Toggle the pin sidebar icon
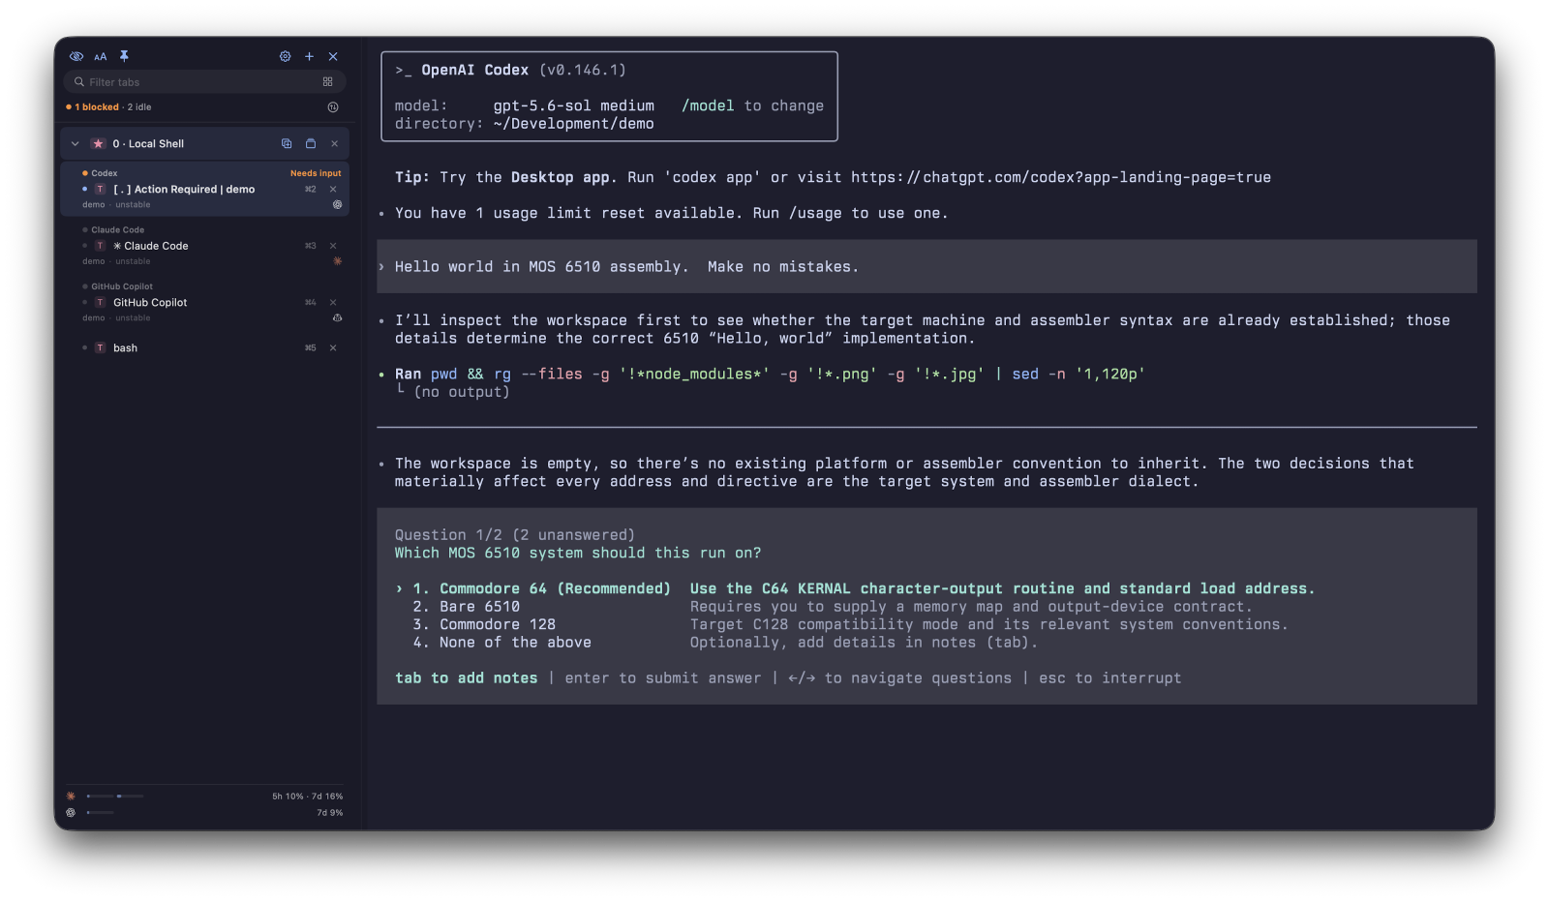Screen dimensions: 1549x902 (x=124, y=56)
